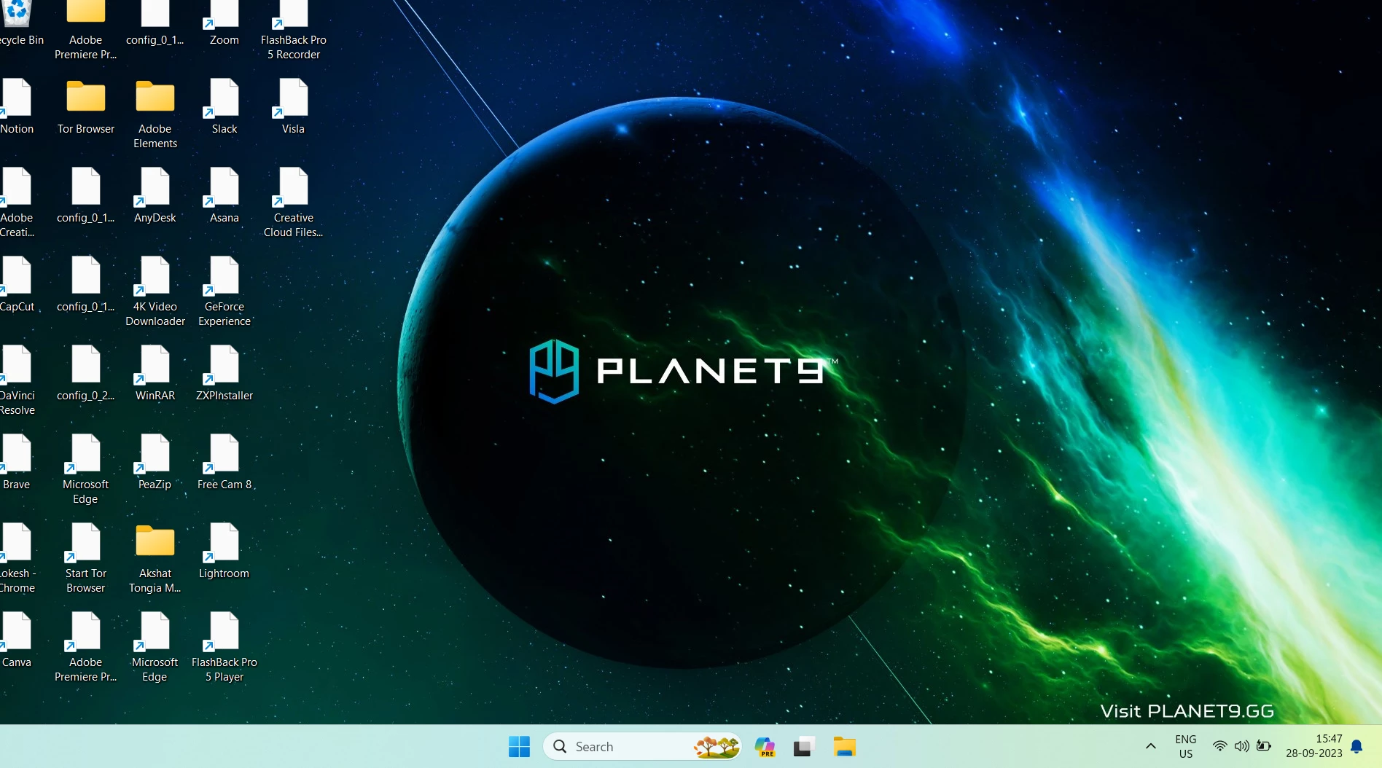Select the Zoom desktop shortcut
The width and height of the screenshot is (1382, 768).
point(224,23)
